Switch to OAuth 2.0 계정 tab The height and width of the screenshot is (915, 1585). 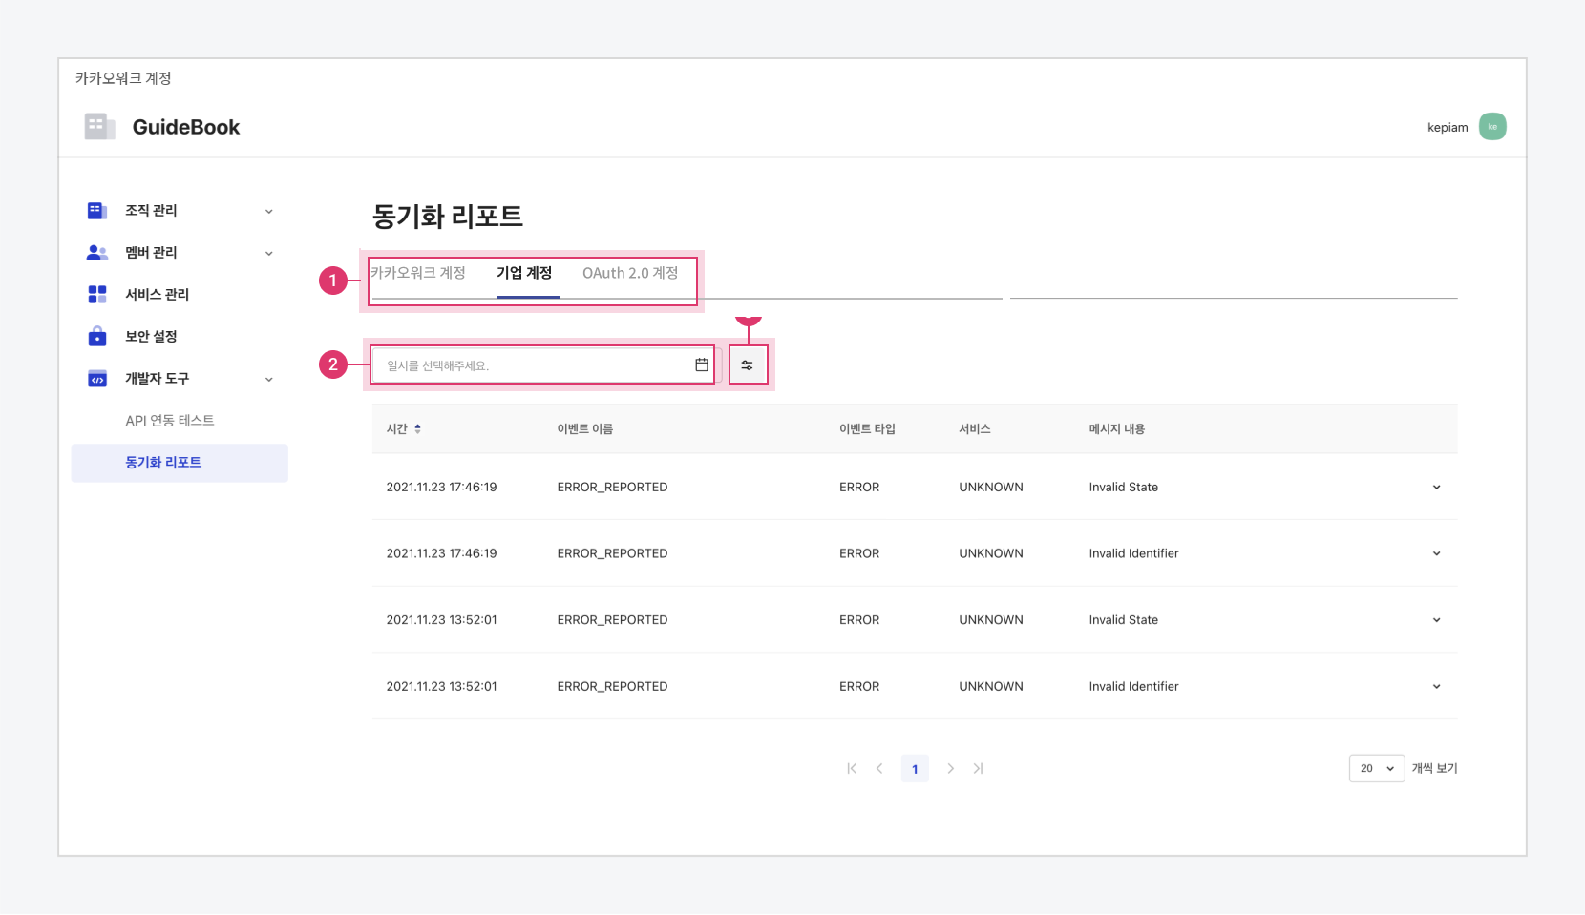click(x=630, y=273)
